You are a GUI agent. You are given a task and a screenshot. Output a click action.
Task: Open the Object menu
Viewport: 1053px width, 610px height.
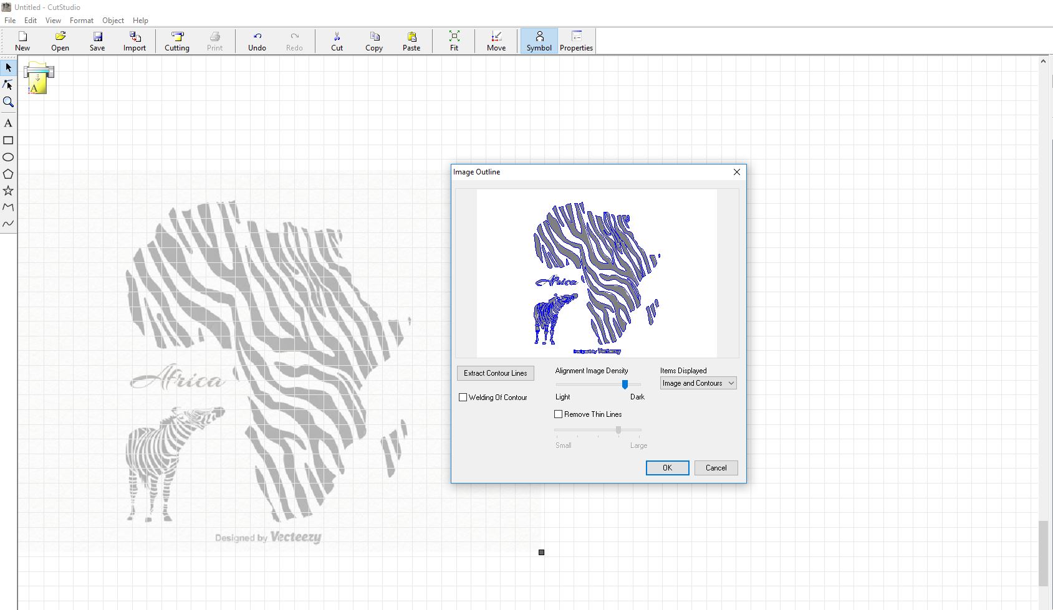pyautogui.click(x=113, y=21)
